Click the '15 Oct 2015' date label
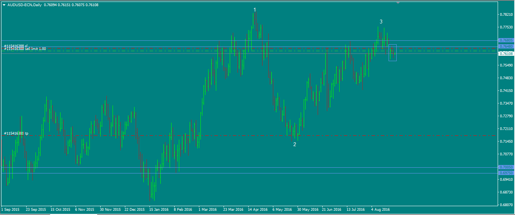 pos(60,210)
